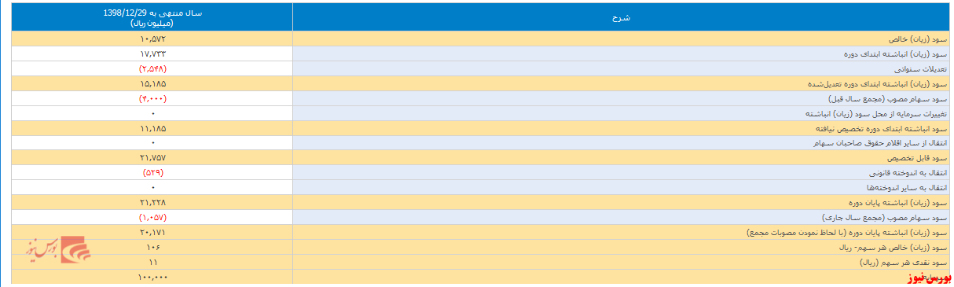Screen dimensions: 954x287
Task: Select the allocatable profit value ۲۱,۷۵۷
Action: point(152,158)
